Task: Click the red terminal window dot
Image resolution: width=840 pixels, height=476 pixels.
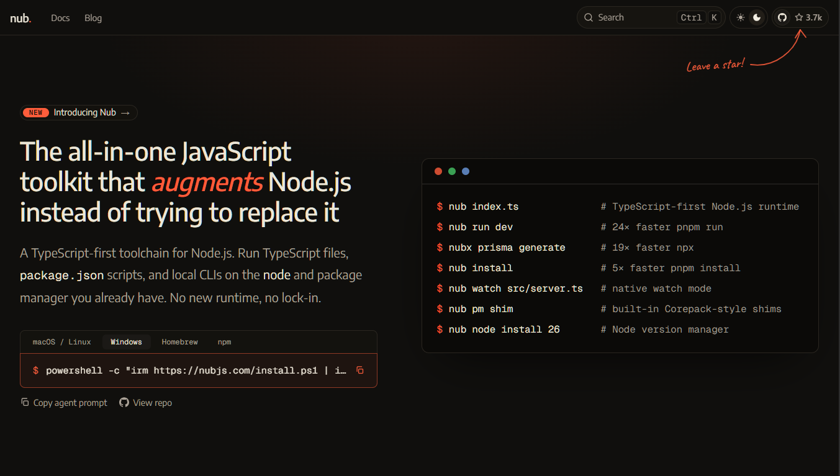Action: click(438, 171)
